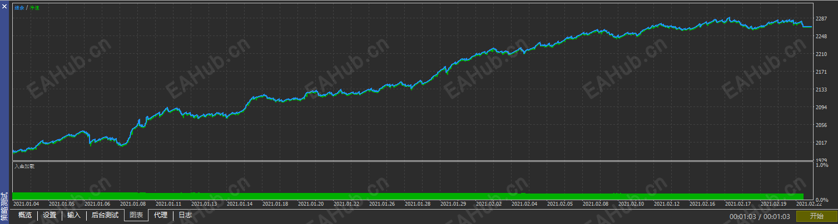The width and height of the screenshot is (838, 224).
Task: Select the 输入 tab
Action: (74, 215)
